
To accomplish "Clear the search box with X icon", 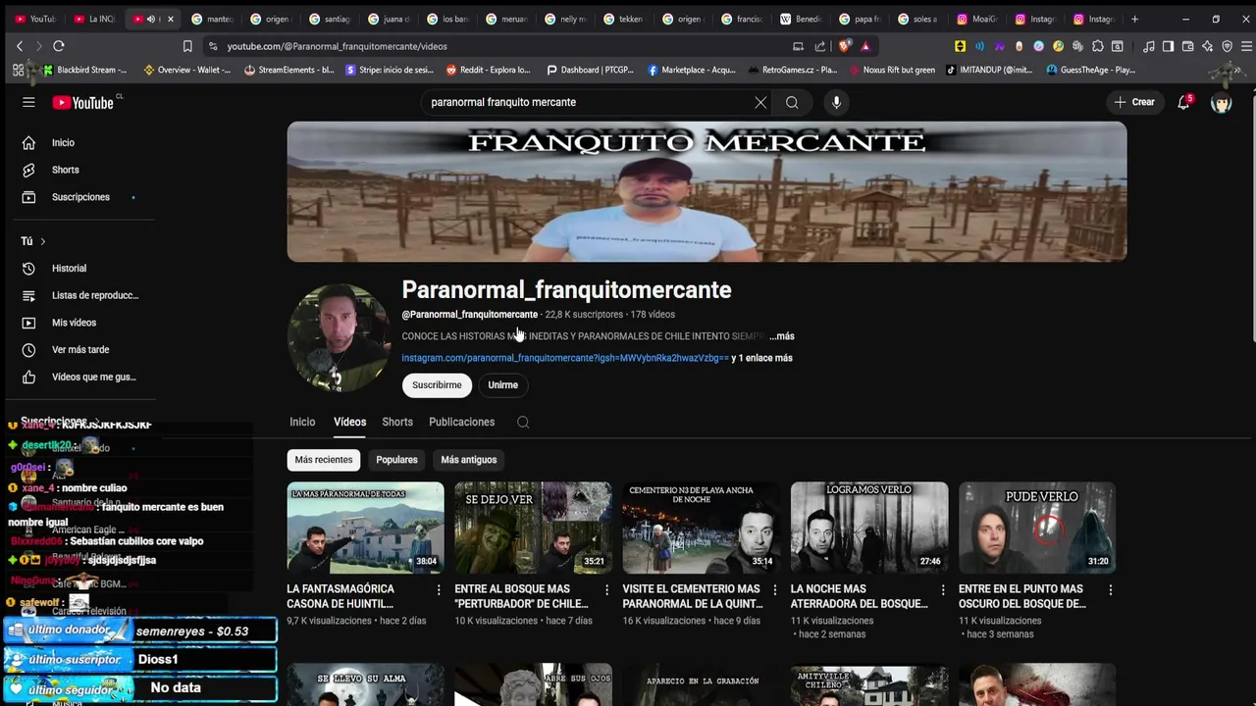I will pos(760,102).
